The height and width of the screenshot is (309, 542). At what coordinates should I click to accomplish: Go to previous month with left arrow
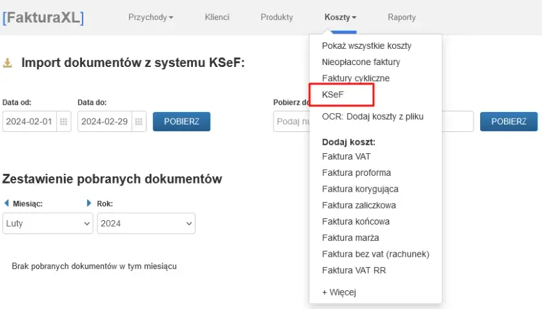coord(6,203)
